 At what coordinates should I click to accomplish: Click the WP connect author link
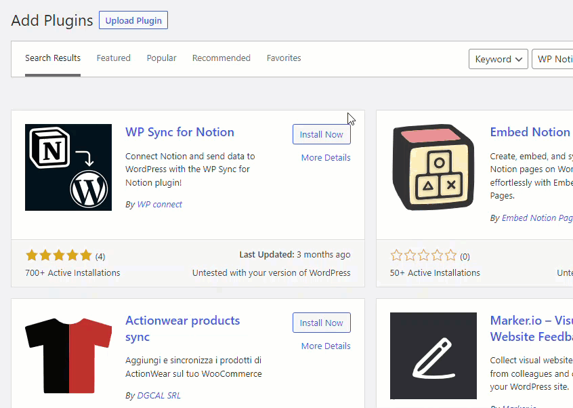point(159,204)
